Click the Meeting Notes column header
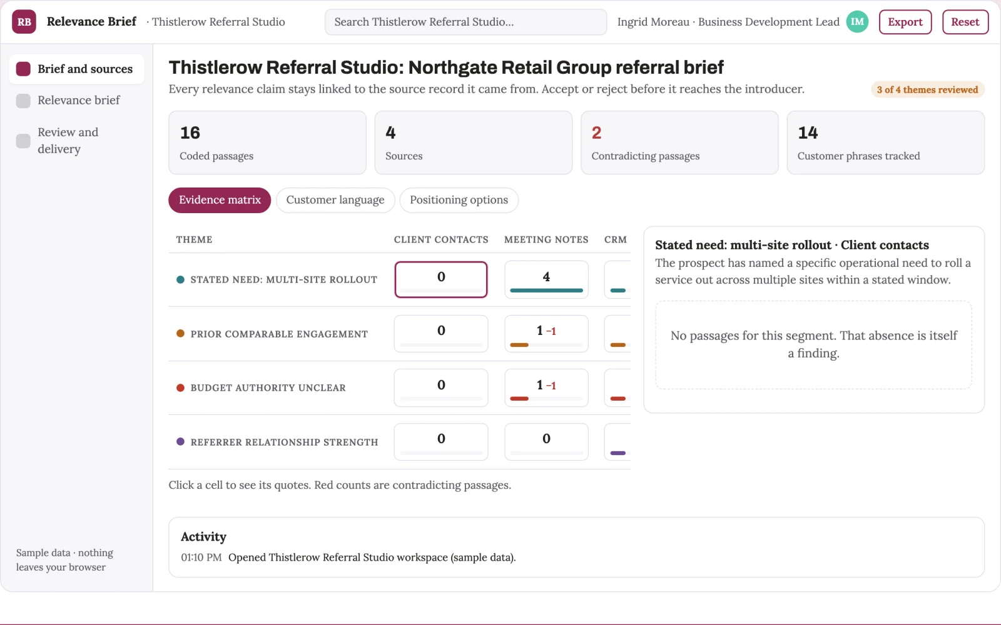This screenshot has height=625, width=1001. pyautogui.click(x=546, y=239)
